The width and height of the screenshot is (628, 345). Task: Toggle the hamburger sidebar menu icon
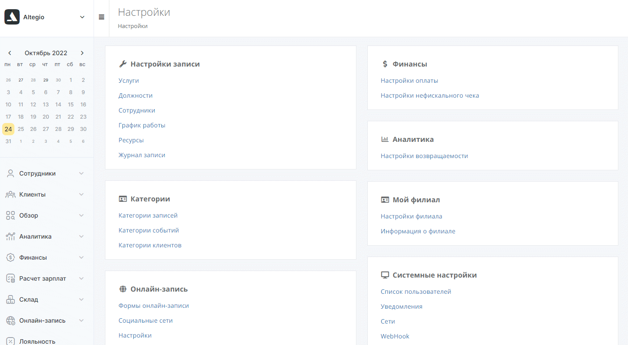tap(101, 18)
